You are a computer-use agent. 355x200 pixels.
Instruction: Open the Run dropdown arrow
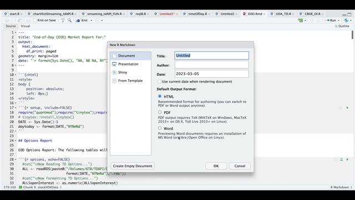pyautogui.click(x=339, y=21)
